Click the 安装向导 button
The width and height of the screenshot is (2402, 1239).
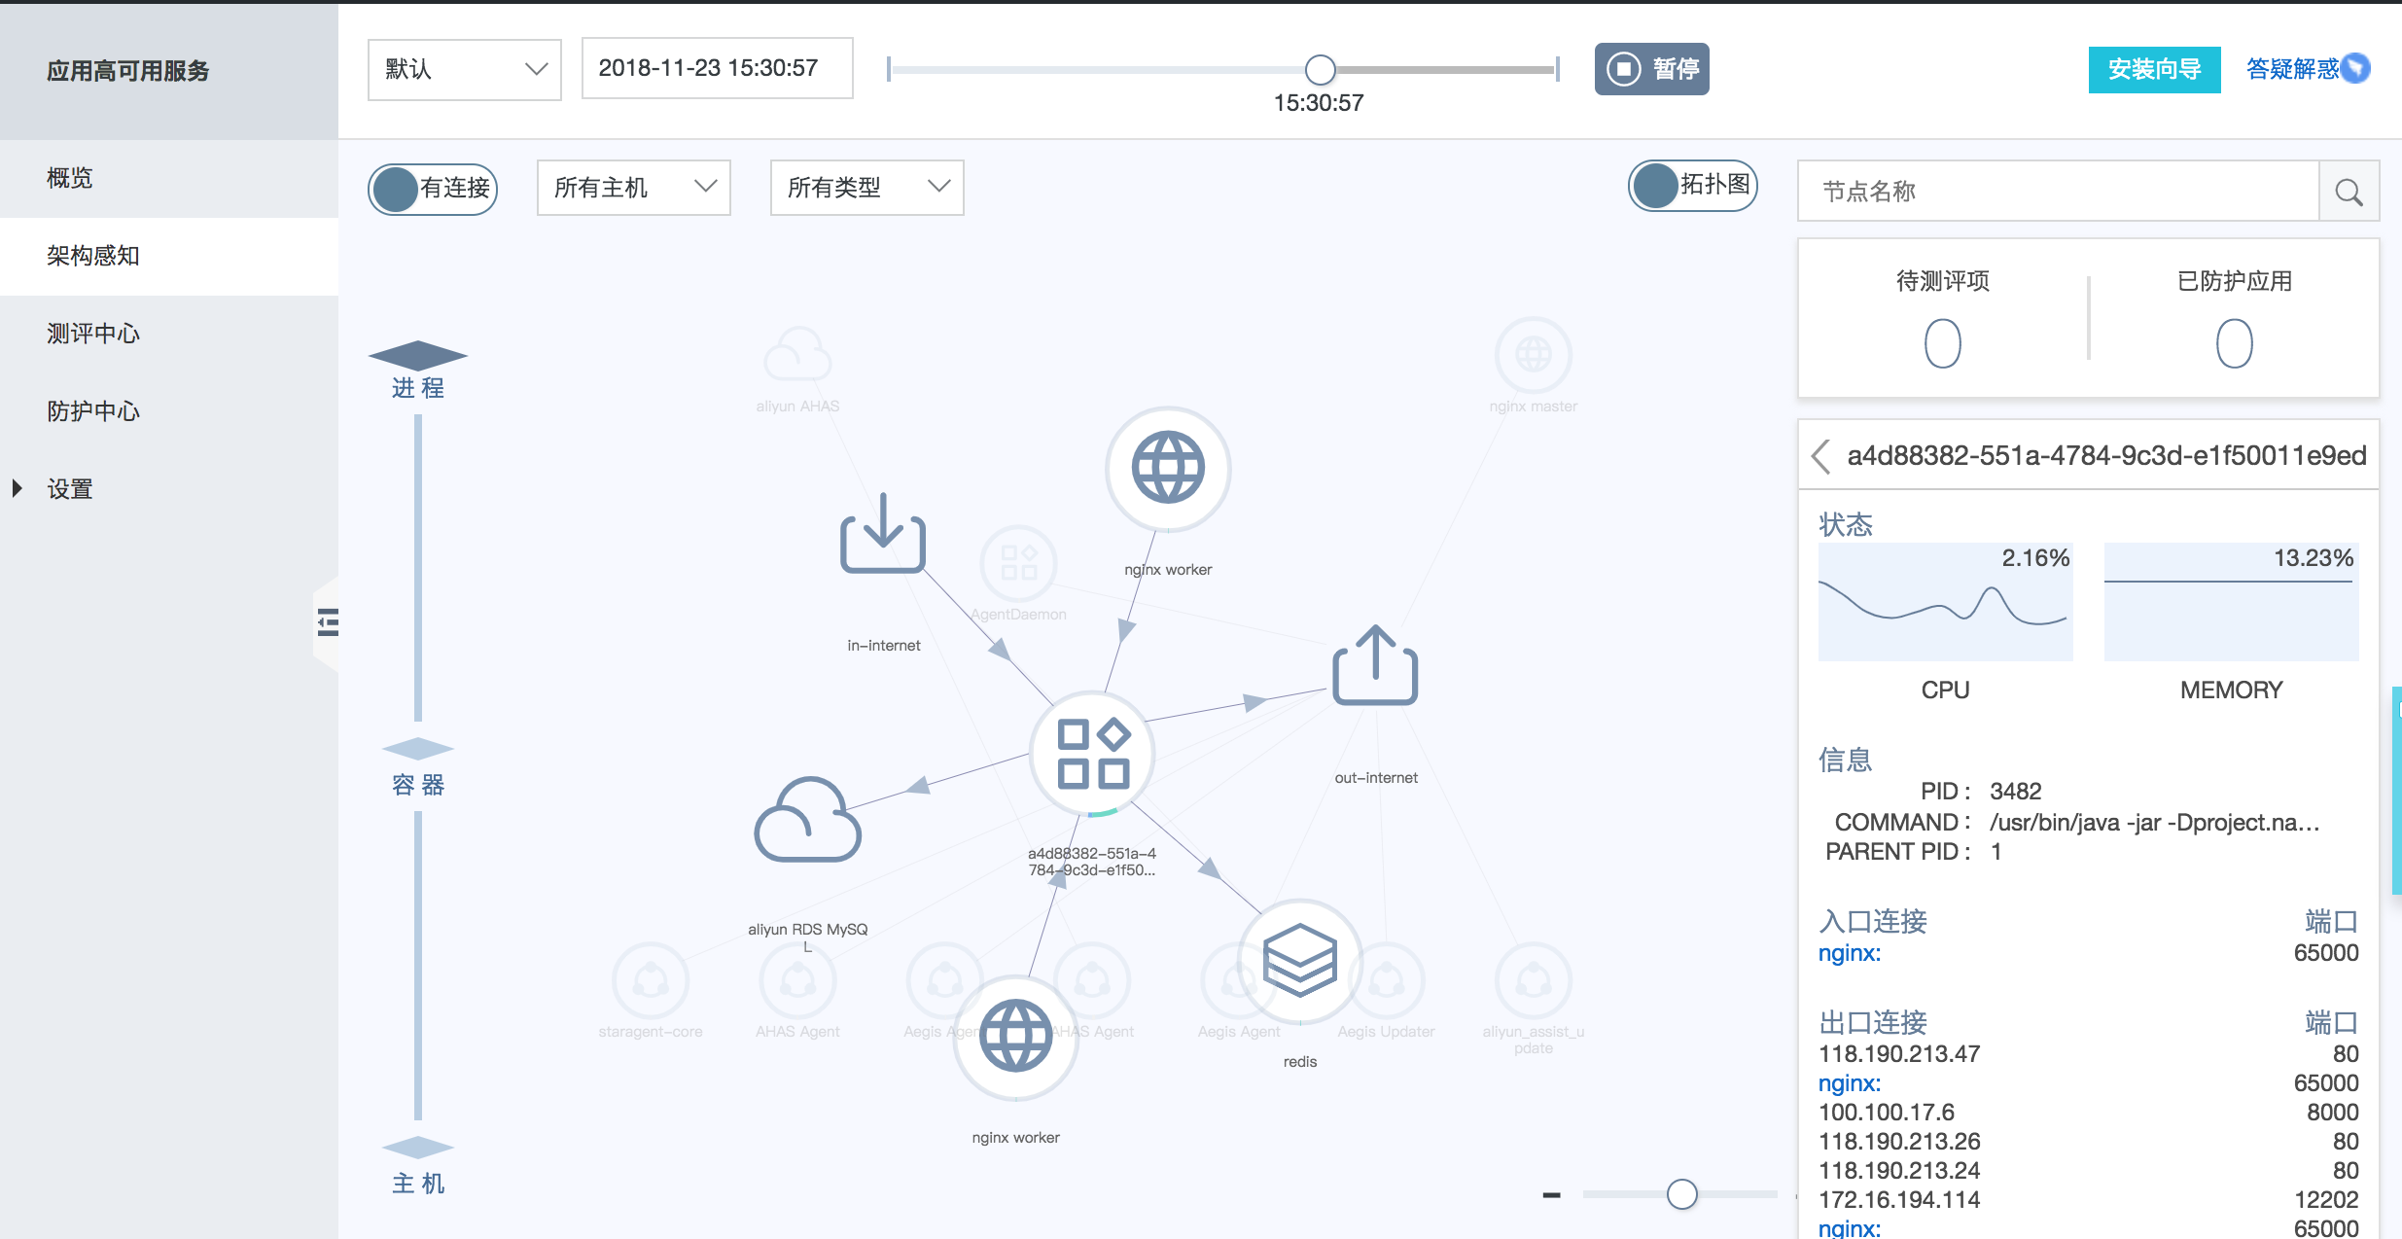pyautogui.click(x=2153, y=70)
